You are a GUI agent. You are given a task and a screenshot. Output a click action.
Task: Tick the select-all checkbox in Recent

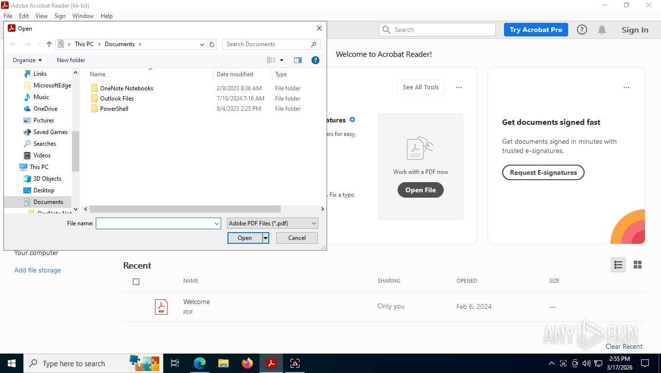136,282
